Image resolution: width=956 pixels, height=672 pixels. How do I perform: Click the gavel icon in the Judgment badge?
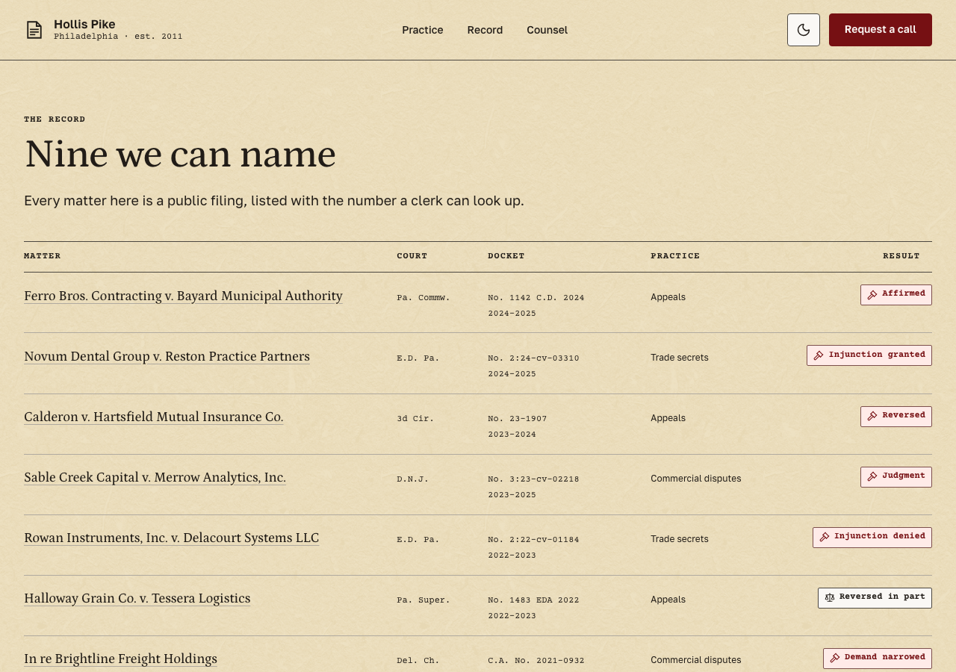(872, 477)
